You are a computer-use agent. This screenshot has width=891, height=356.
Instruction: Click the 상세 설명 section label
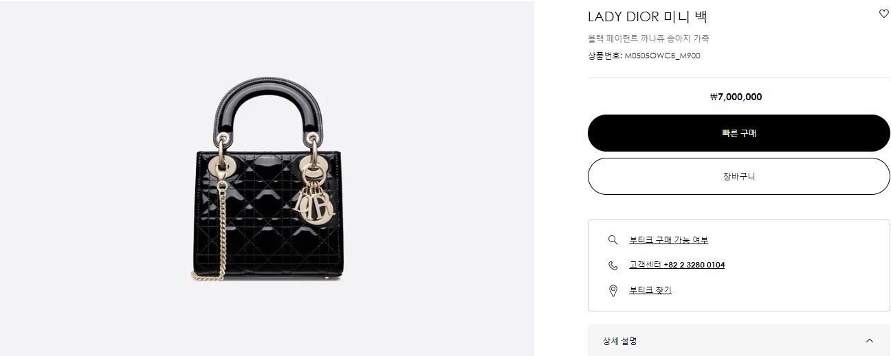[x=620, y=341]
